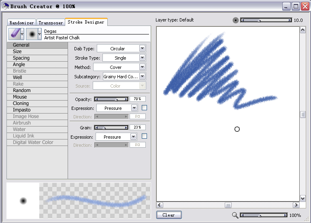The width and height of the screenshot is (311, 223).
Task: Adjust the Opacity slider
Action: point(111,99)
